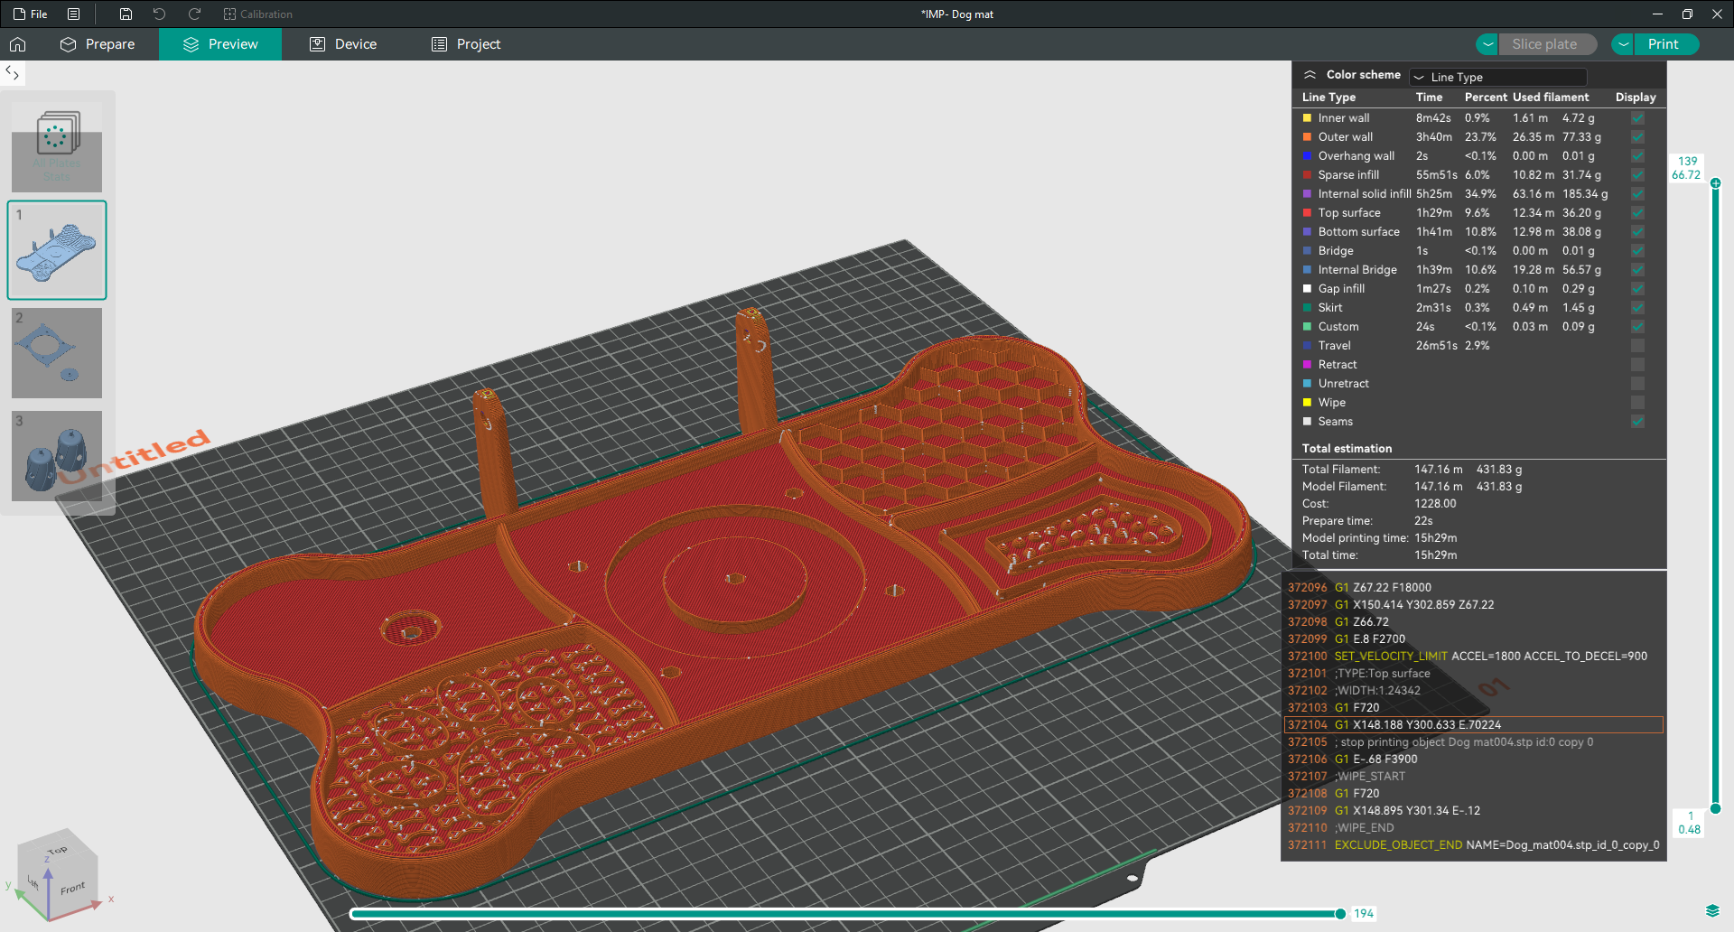The image size is (1734, 932).
Task: Click the Print button
Action: point(1663,44)
